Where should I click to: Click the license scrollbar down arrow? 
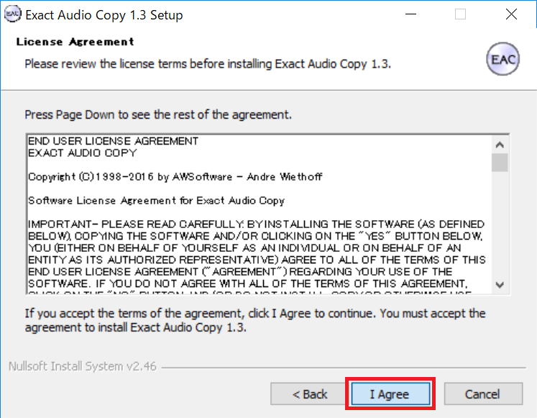500,285
